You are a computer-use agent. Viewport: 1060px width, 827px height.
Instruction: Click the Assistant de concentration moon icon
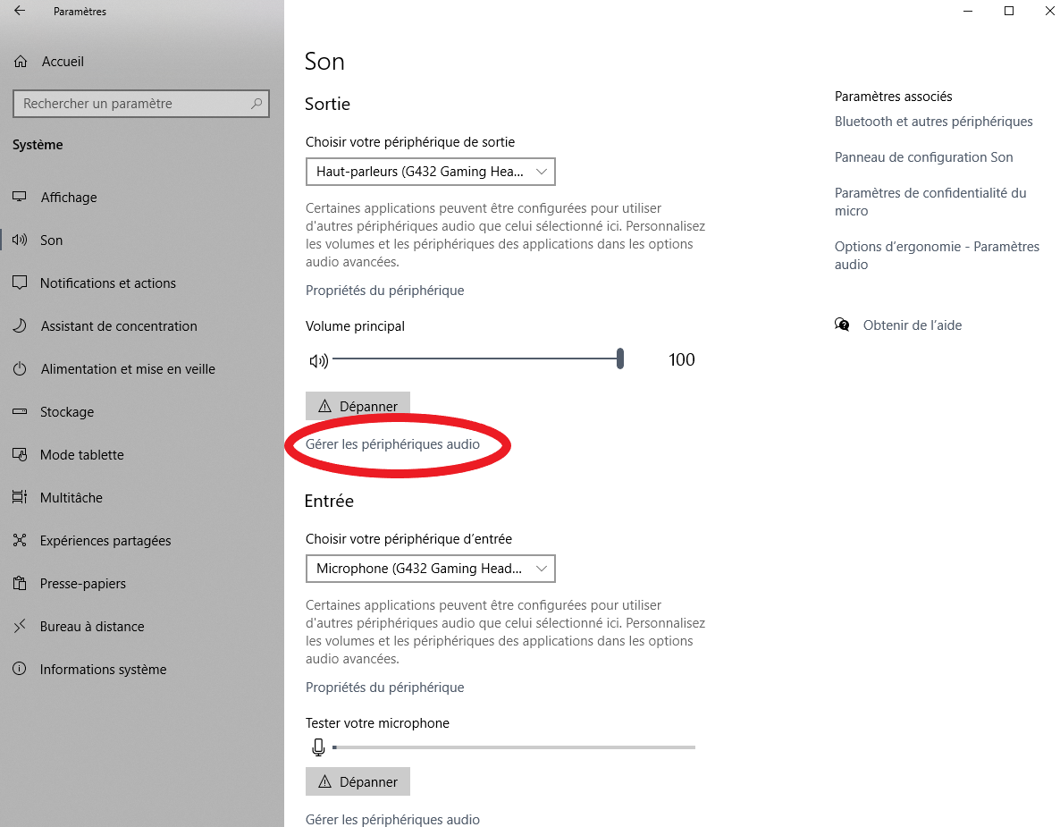tap(20, 326)
